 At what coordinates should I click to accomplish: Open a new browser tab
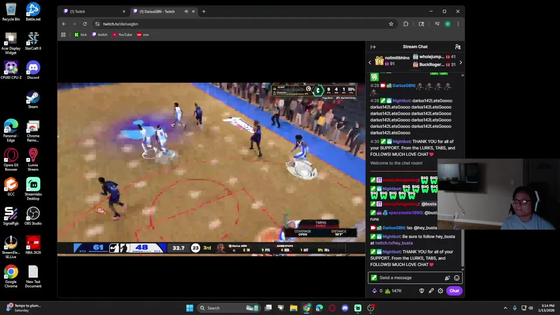point(203,11)
